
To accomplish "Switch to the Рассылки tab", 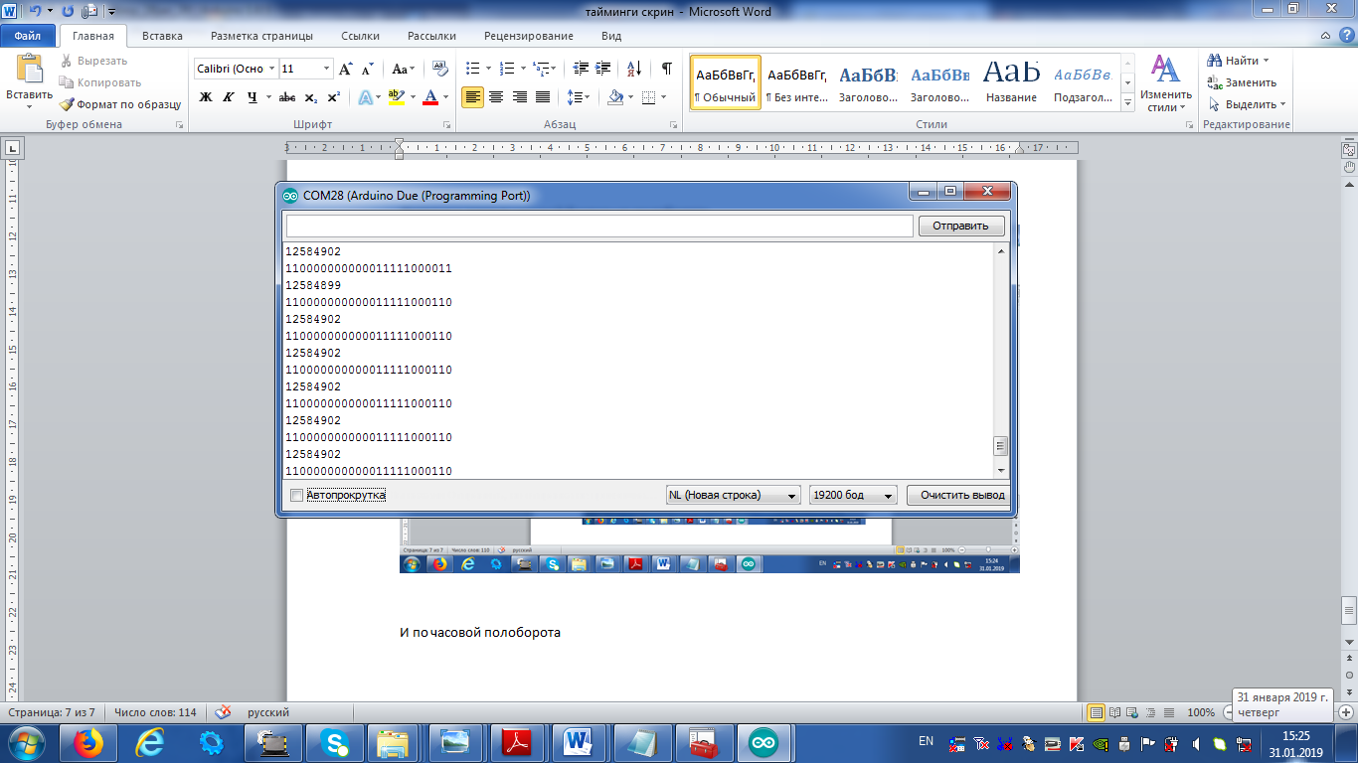I will click(x=431, y=36).
